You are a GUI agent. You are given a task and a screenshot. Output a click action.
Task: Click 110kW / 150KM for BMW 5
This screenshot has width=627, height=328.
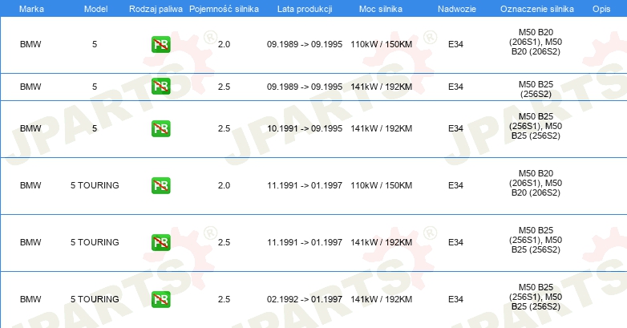[x=382, y=44]
